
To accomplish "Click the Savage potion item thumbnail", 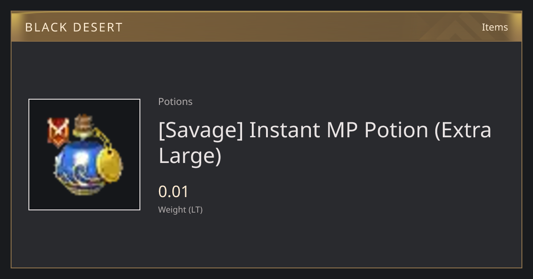I will [84, 155].
